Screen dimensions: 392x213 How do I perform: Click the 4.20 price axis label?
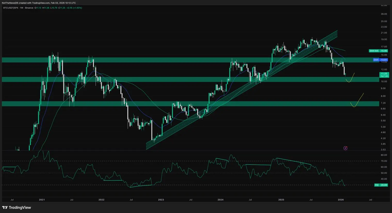[383, 138]
